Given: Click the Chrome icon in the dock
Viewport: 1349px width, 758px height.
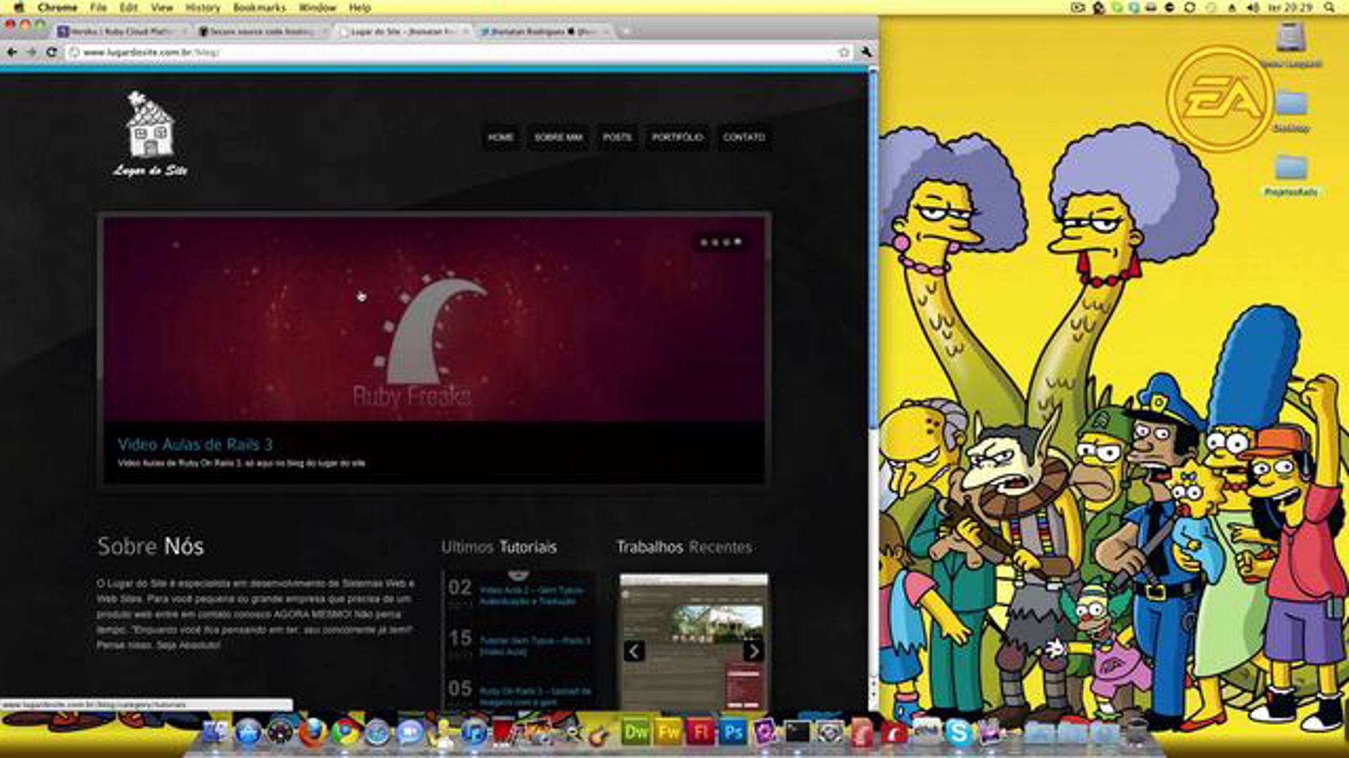Looking at the screenshot, I should 345,732.
